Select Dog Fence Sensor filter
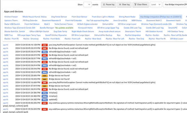187x113 pixels. pos(59,17)
